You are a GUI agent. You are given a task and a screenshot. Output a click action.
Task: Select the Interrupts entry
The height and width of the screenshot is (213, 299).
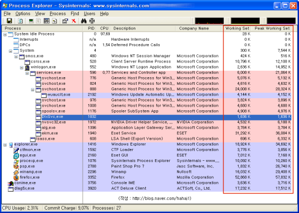[29, 40]
